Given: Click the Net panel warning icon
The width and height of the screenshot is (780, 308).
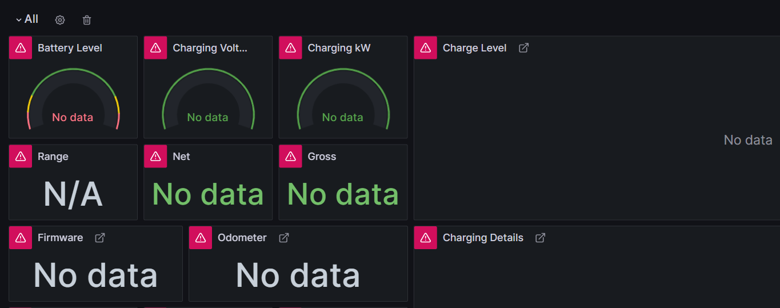Looking at the screenshot, I should coord(155,157).
